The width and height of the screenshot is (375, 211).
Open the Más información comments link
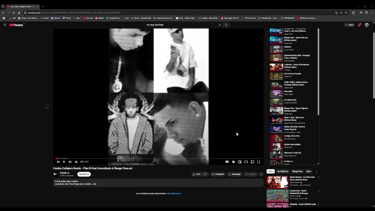coord(174,193)
